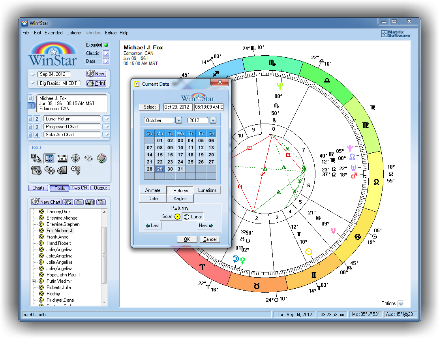Viewport: 439px width, 338px height.
Task: Go to the Next return
Action: coord(206,225)
